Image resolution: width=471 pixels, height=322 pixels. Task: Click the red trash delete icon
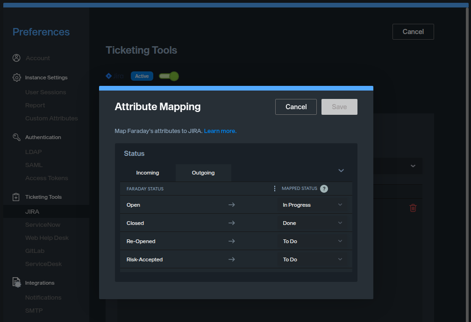(413, 208)
